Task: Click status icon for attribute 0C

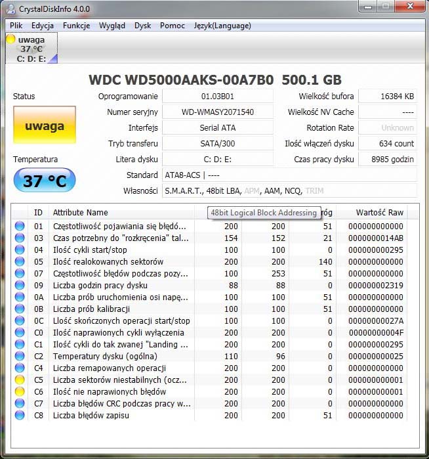Action: [20, 321]
